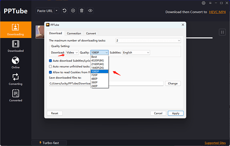
Task: Open the Downloaded sidebar section
Action: [16, 46]
